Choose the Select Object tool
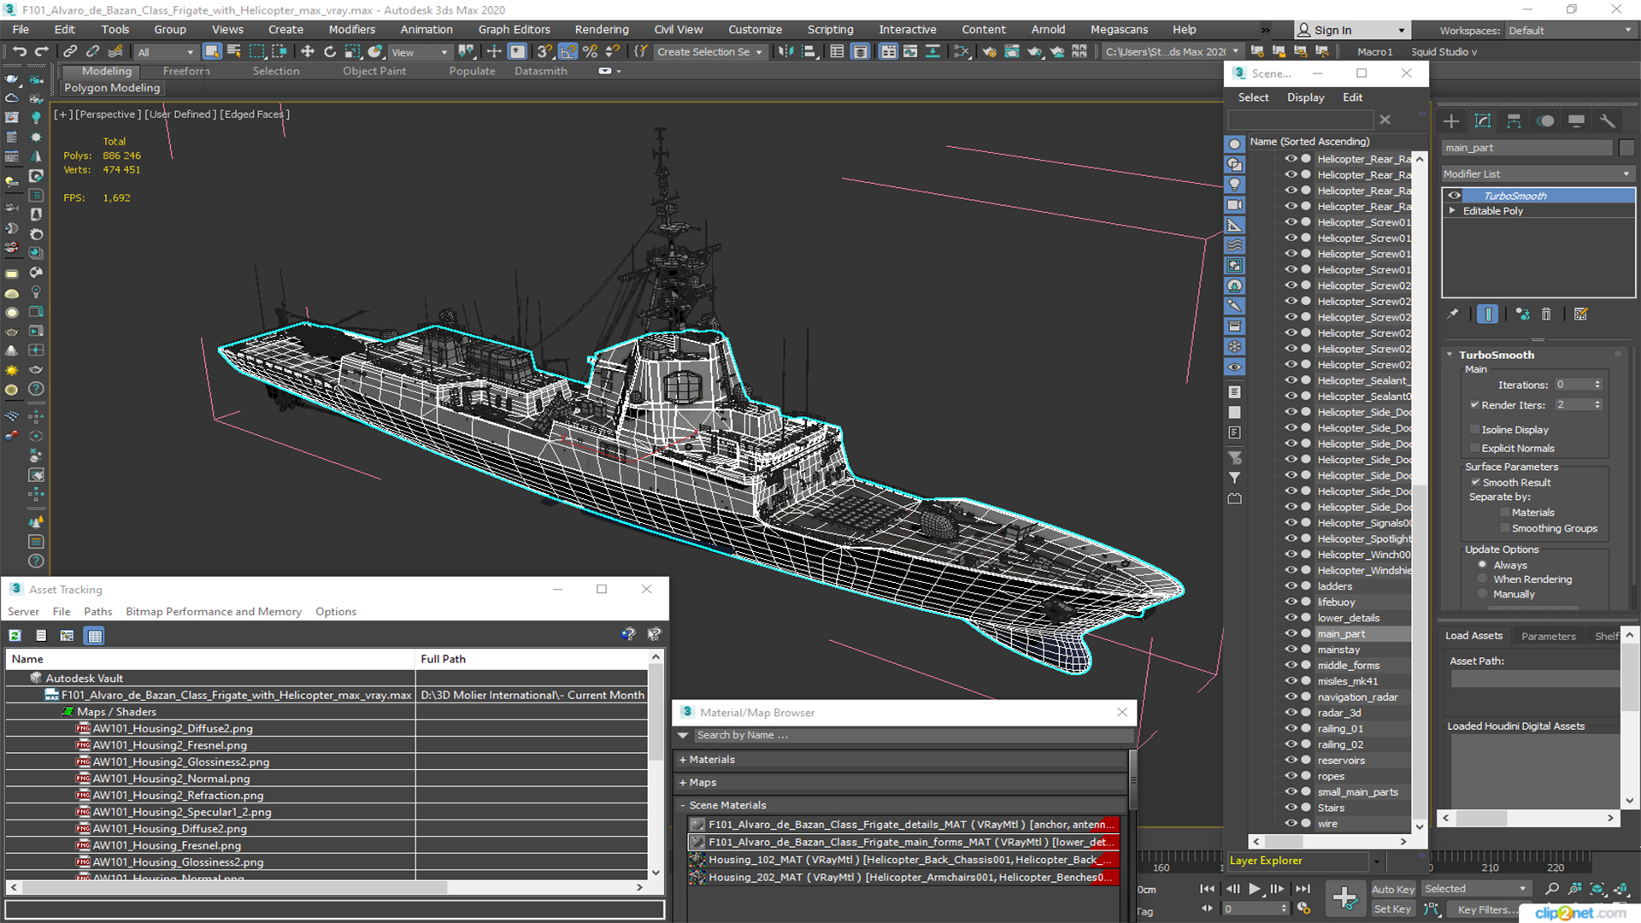This screenshot has height=923, width=1641. click(212, 52)
